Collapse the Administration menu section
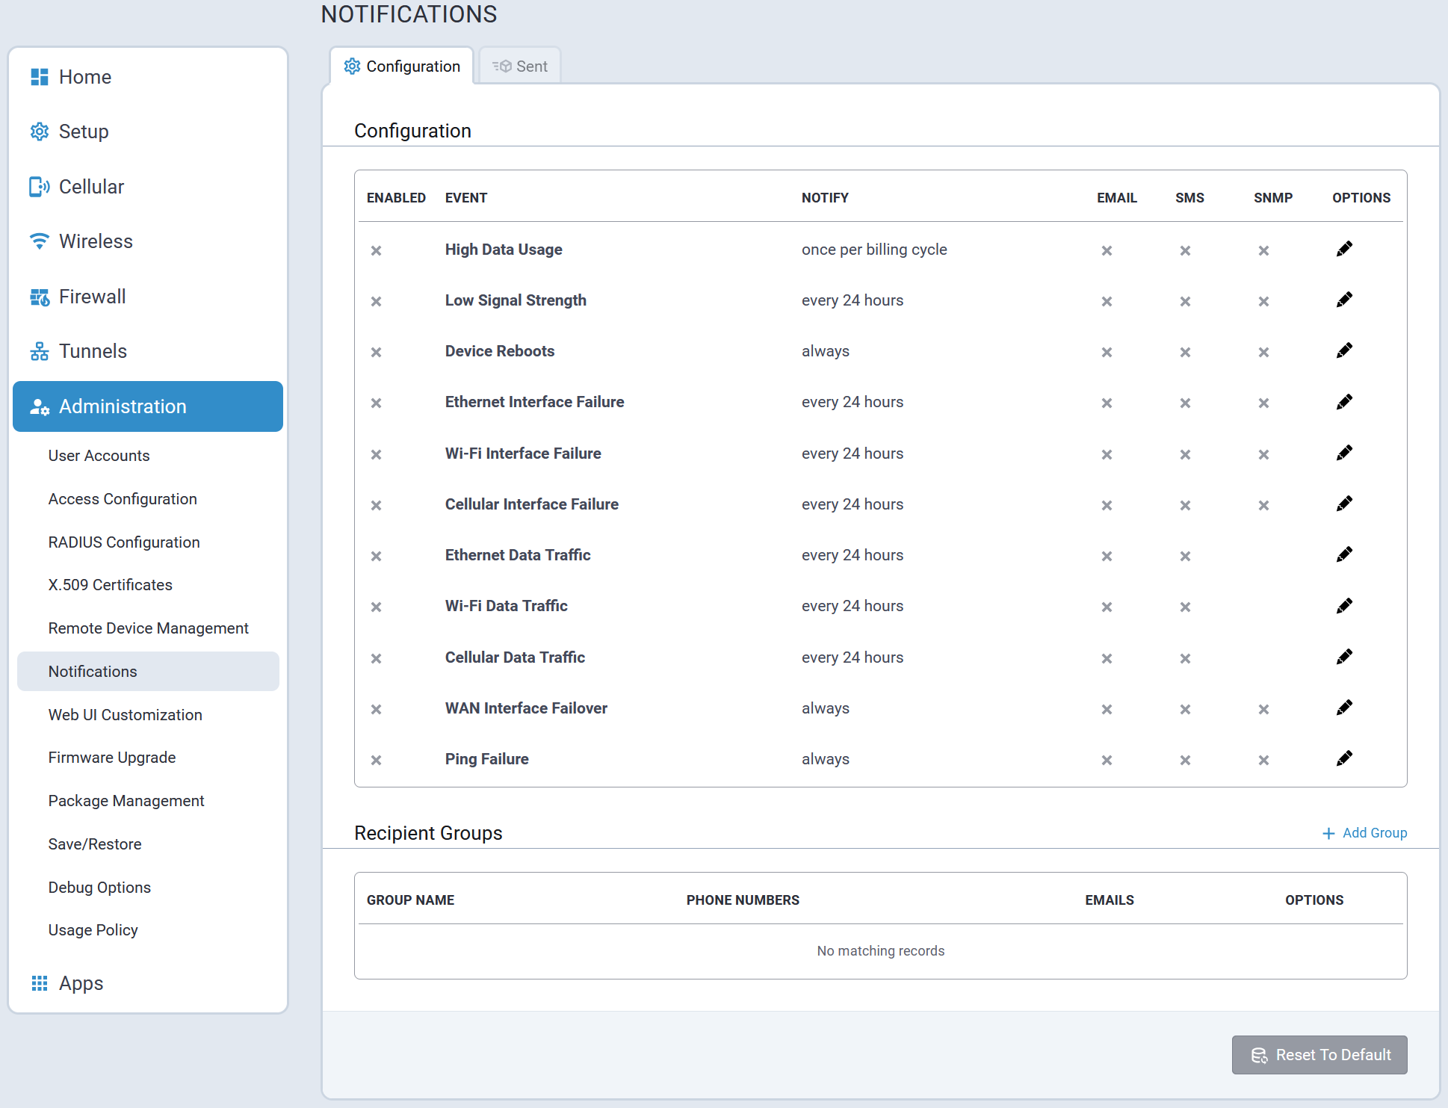Image resolution: width=1448 pixels, height=1108 pixels. (148, 406)
